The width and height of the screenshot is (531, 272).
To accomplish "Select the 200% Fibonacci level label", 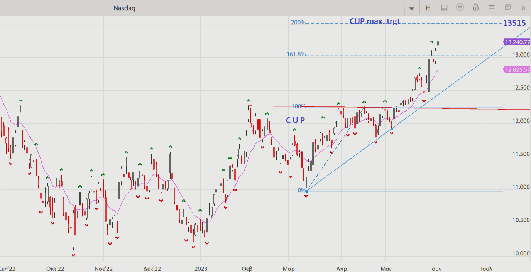I will click(298, 22).
